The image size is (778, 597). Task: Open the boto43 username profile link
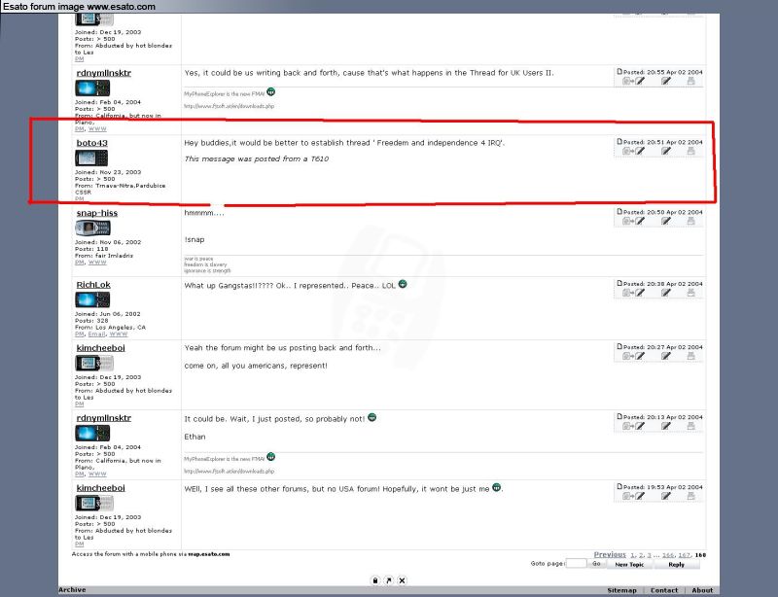click(x=91, y=143)
